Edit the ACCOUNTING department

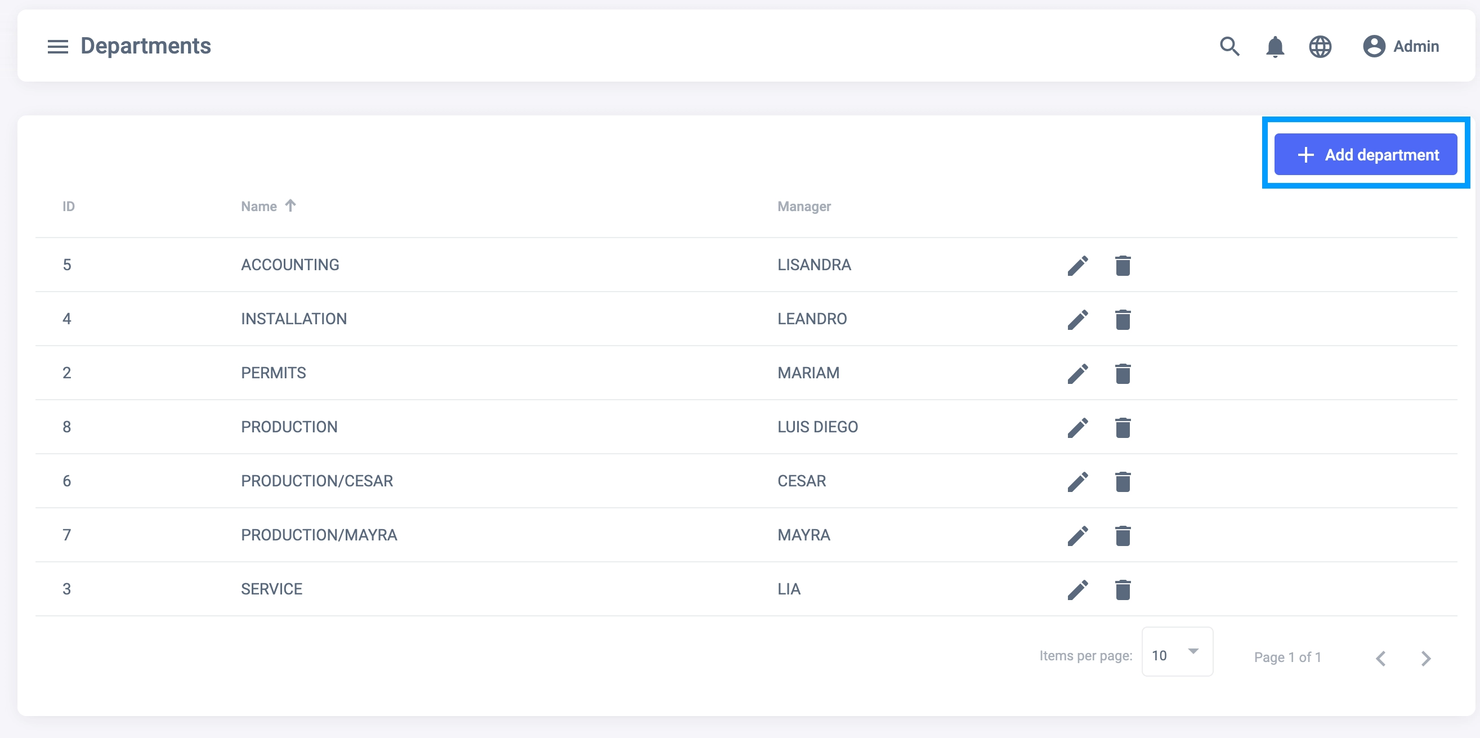pos(1077,265)
